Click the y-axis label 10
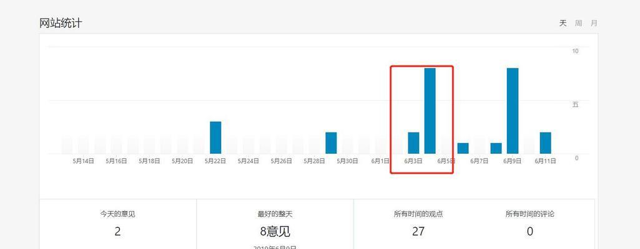 [575, 51]
